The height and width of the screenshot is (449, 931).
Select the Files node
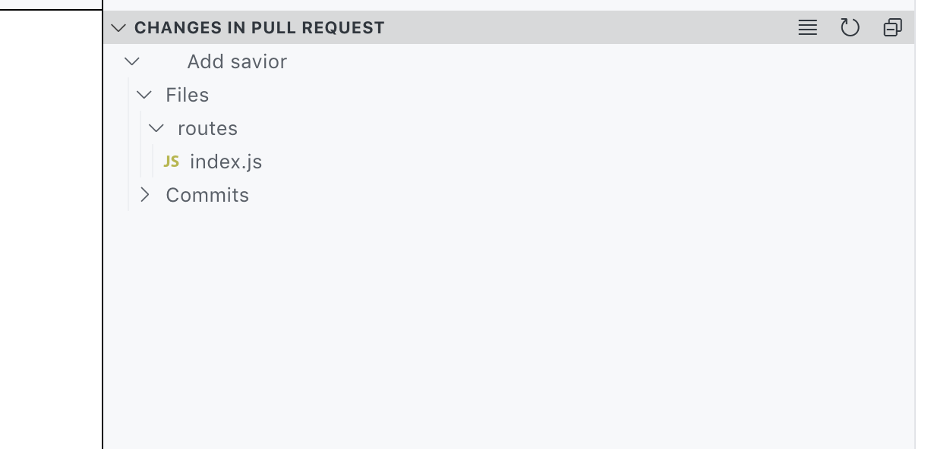(187, 95)
